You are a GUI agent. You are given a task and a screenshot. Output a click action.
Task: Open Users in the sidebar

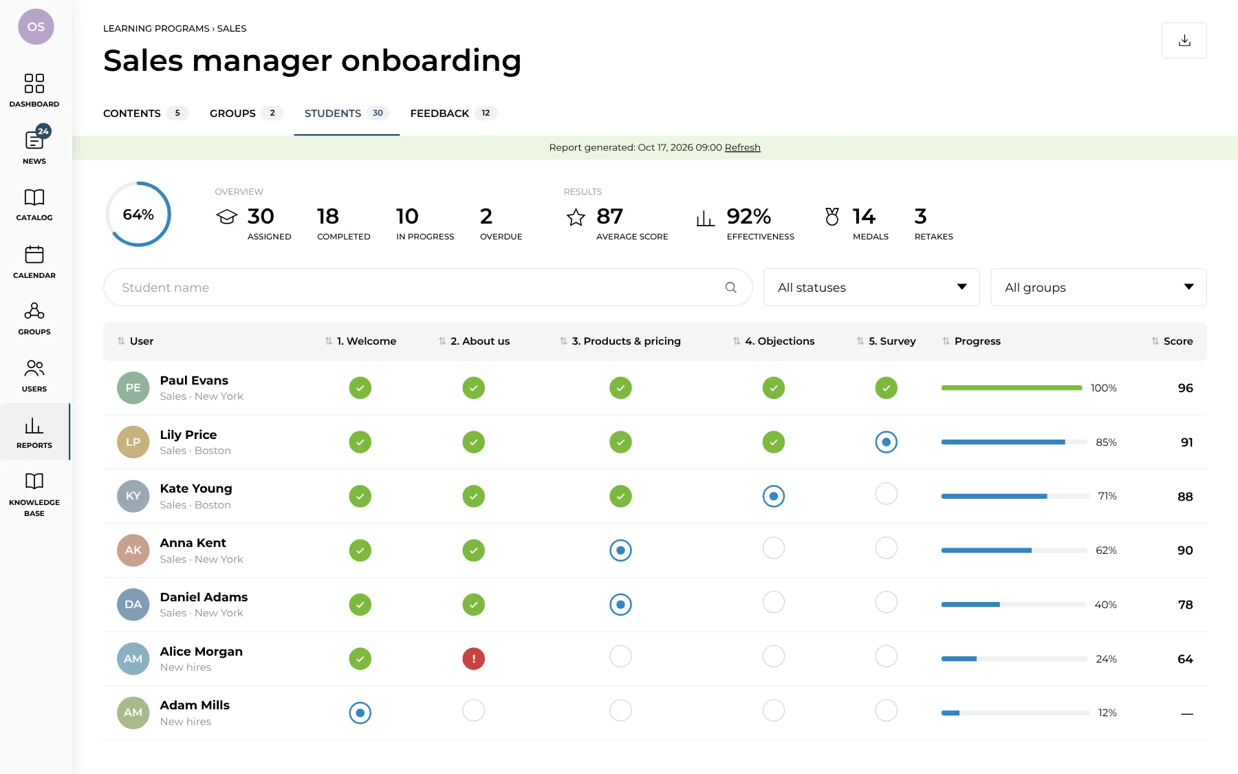(x=34, y=376)
